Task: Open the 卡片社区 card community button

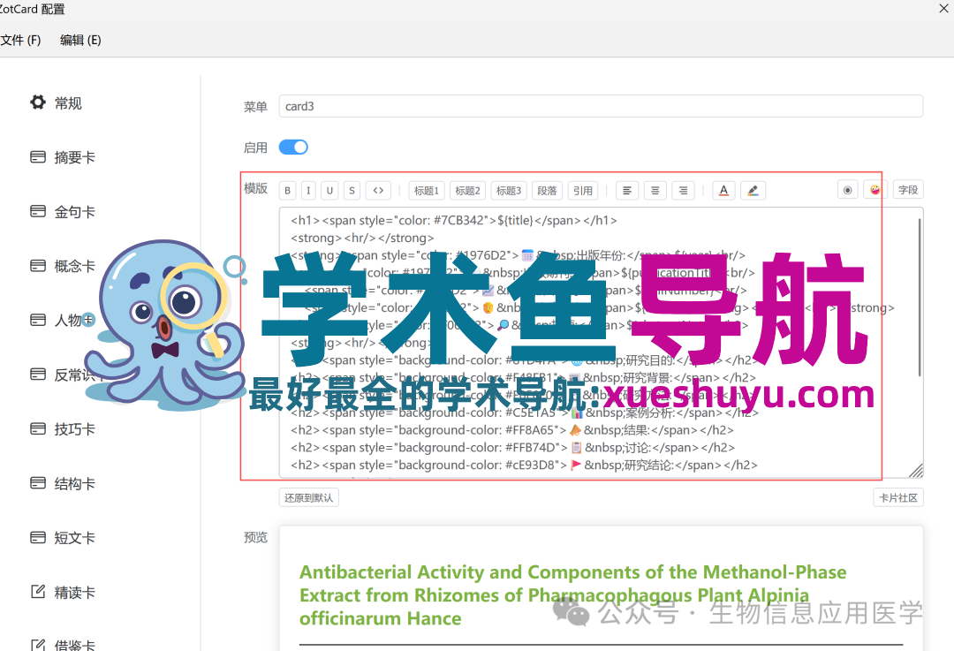Action: 898,497
